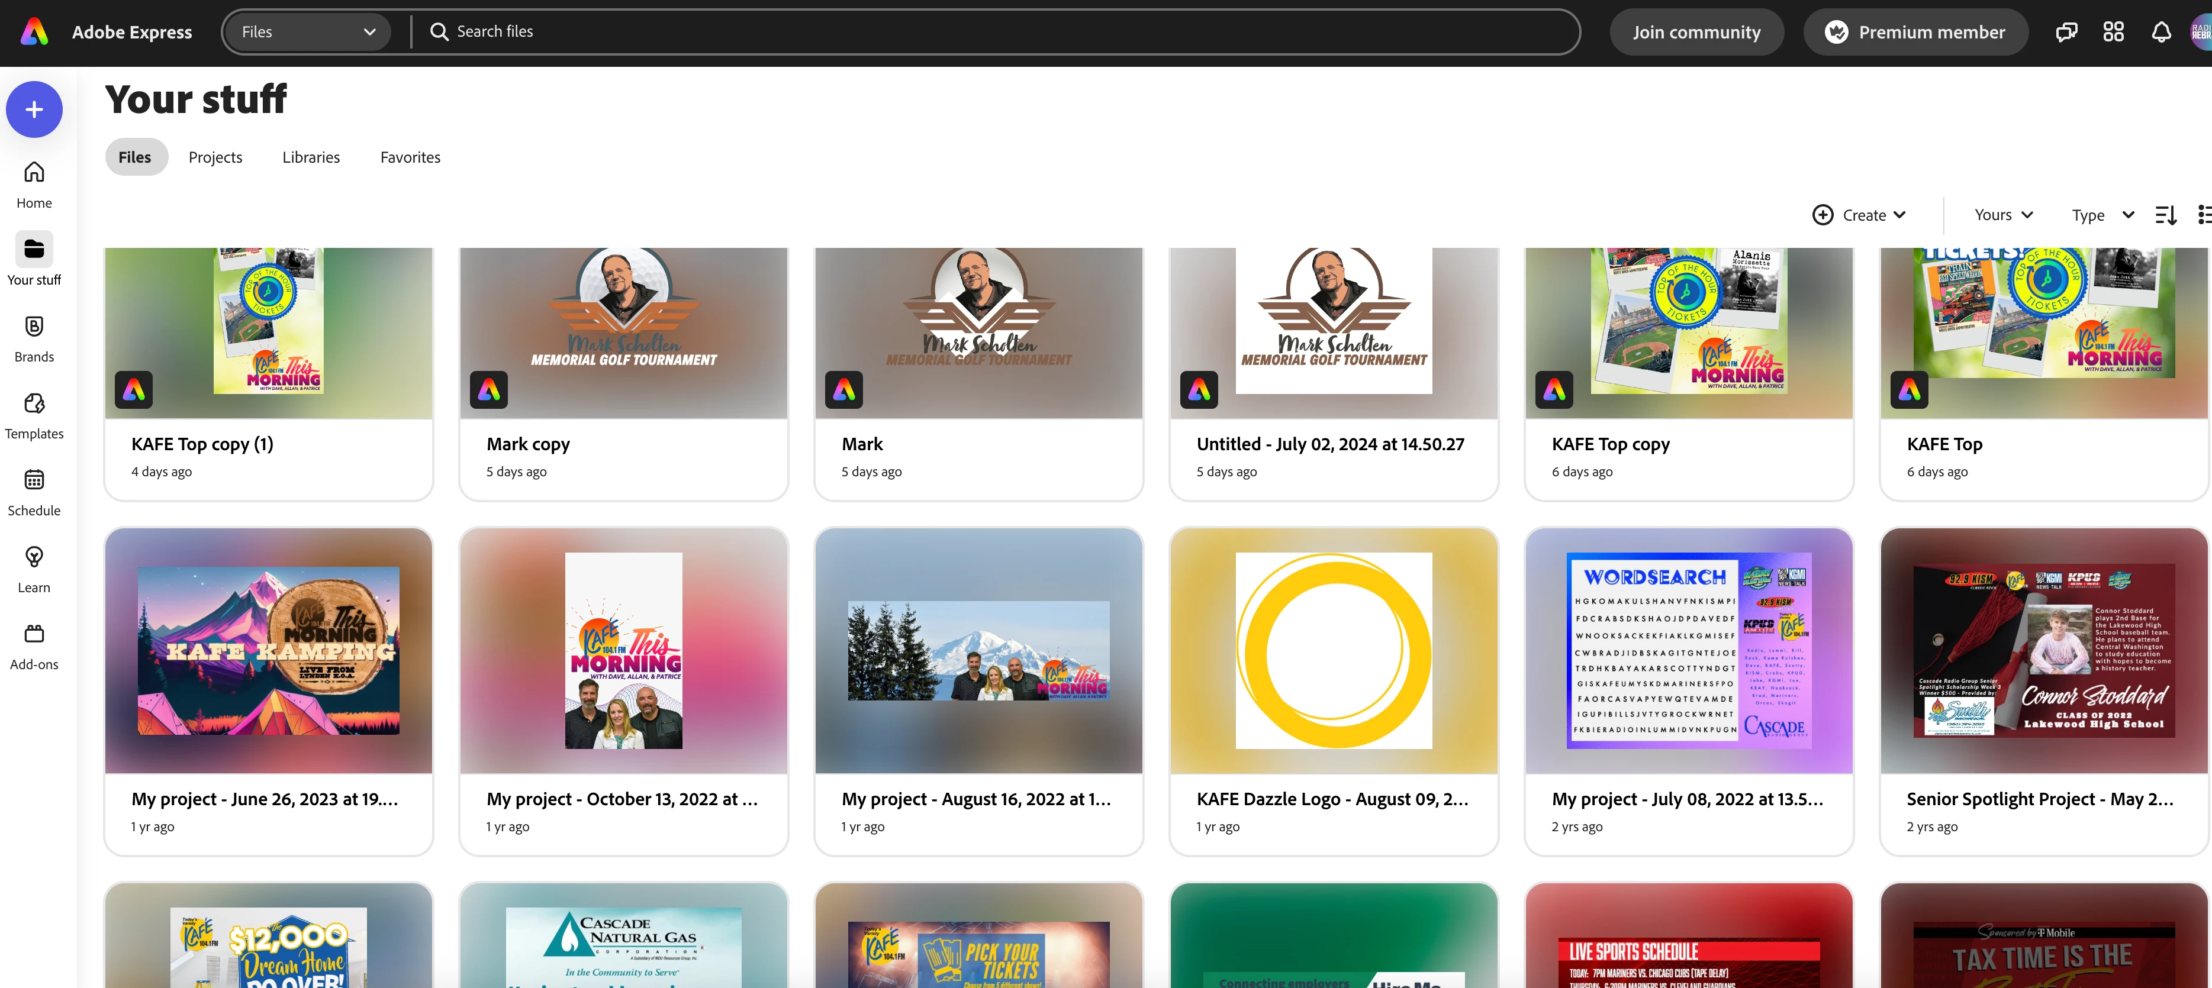
Task: Open the KAFE Dazzle Logo thumbnail
Action: [1334, 651]
